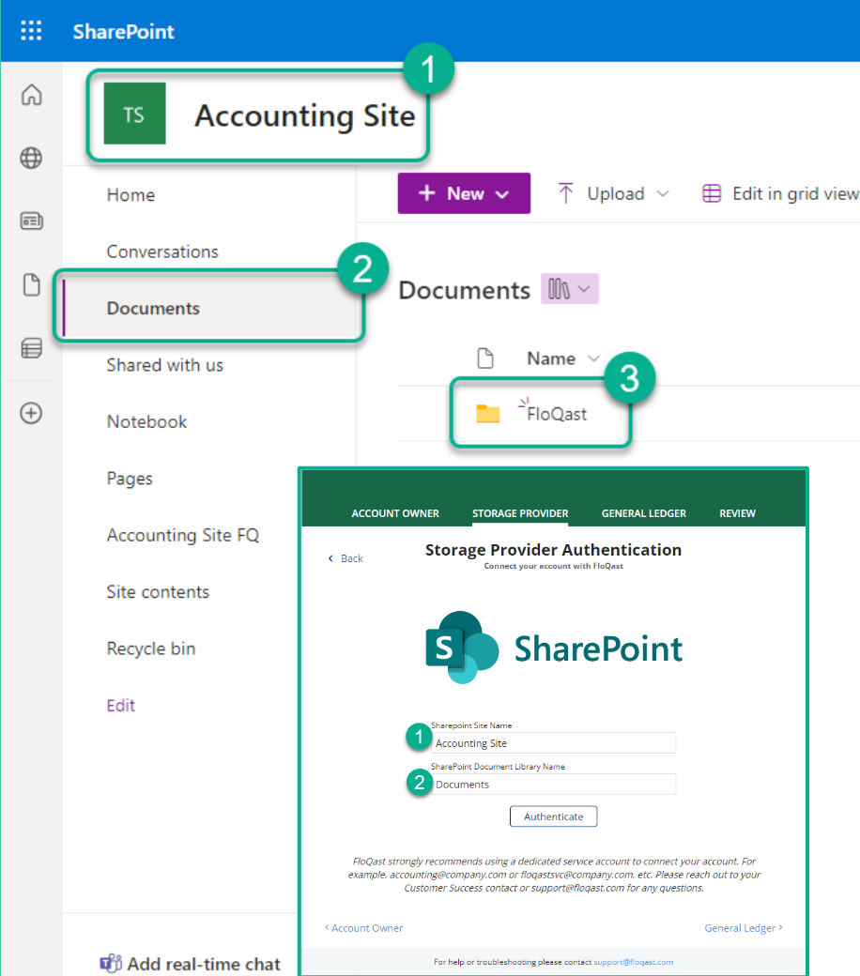The width and height of the screenshot is (860, 976).
Task: Click the Account Owner previous-step link
Action: point(363,928)
